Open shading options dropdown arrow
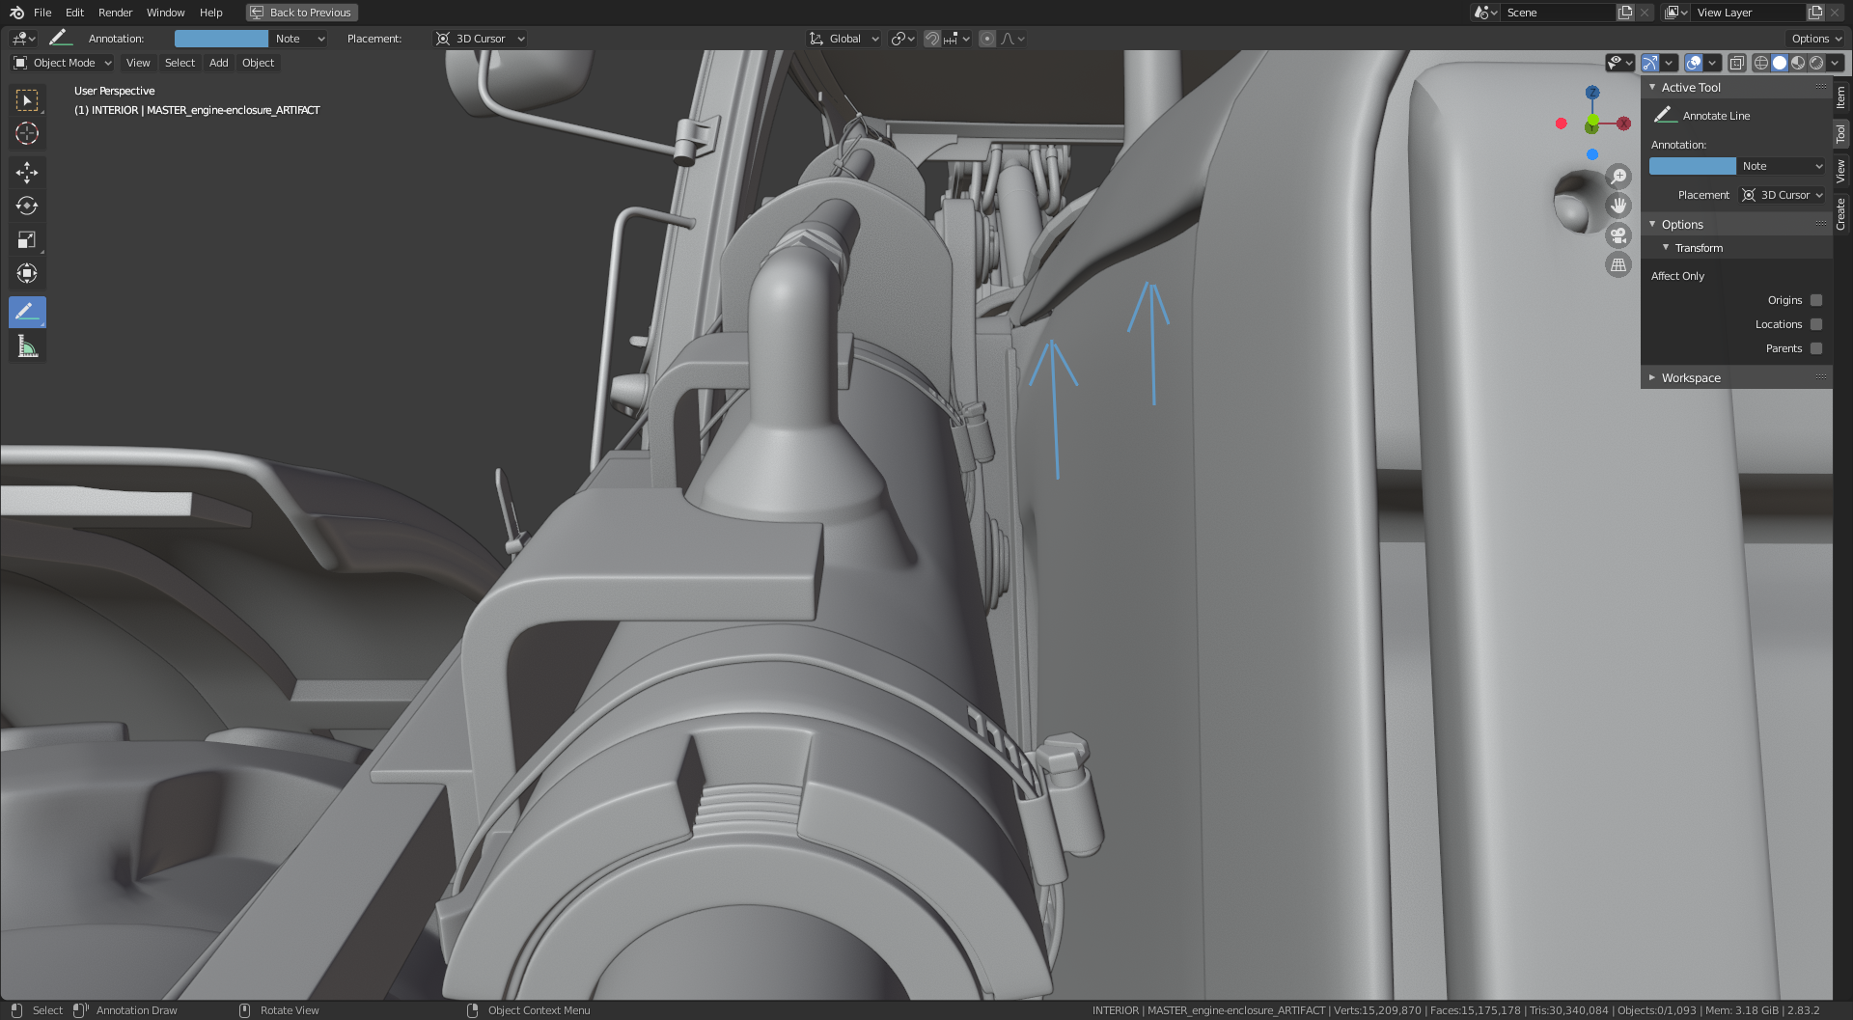This screenshot has width=1853, height=1020. 1835,63
